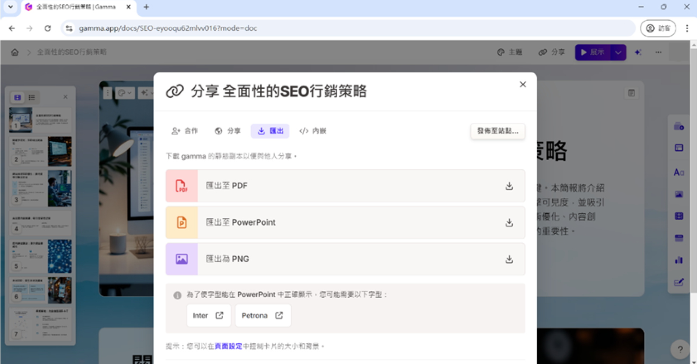Open the 內嵌 embed tab

[x=313, y=131]
